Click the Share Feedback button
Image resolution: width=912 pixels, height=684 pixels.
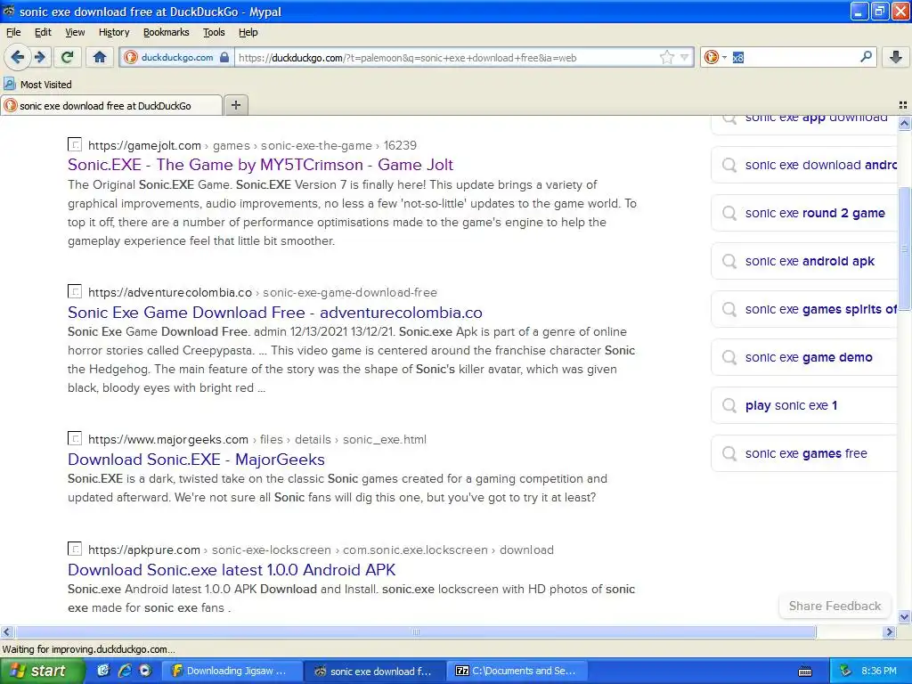pyautogui.click(x=835, y=606)
